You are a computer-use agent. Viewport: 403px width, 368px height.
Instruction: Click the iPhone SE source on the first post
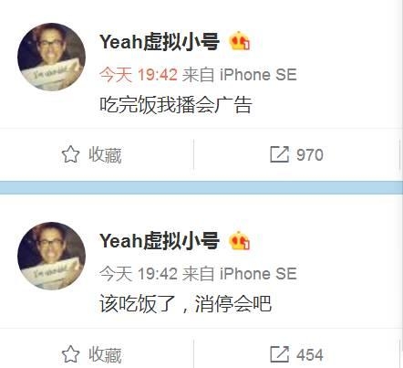(x=258, y=75)
